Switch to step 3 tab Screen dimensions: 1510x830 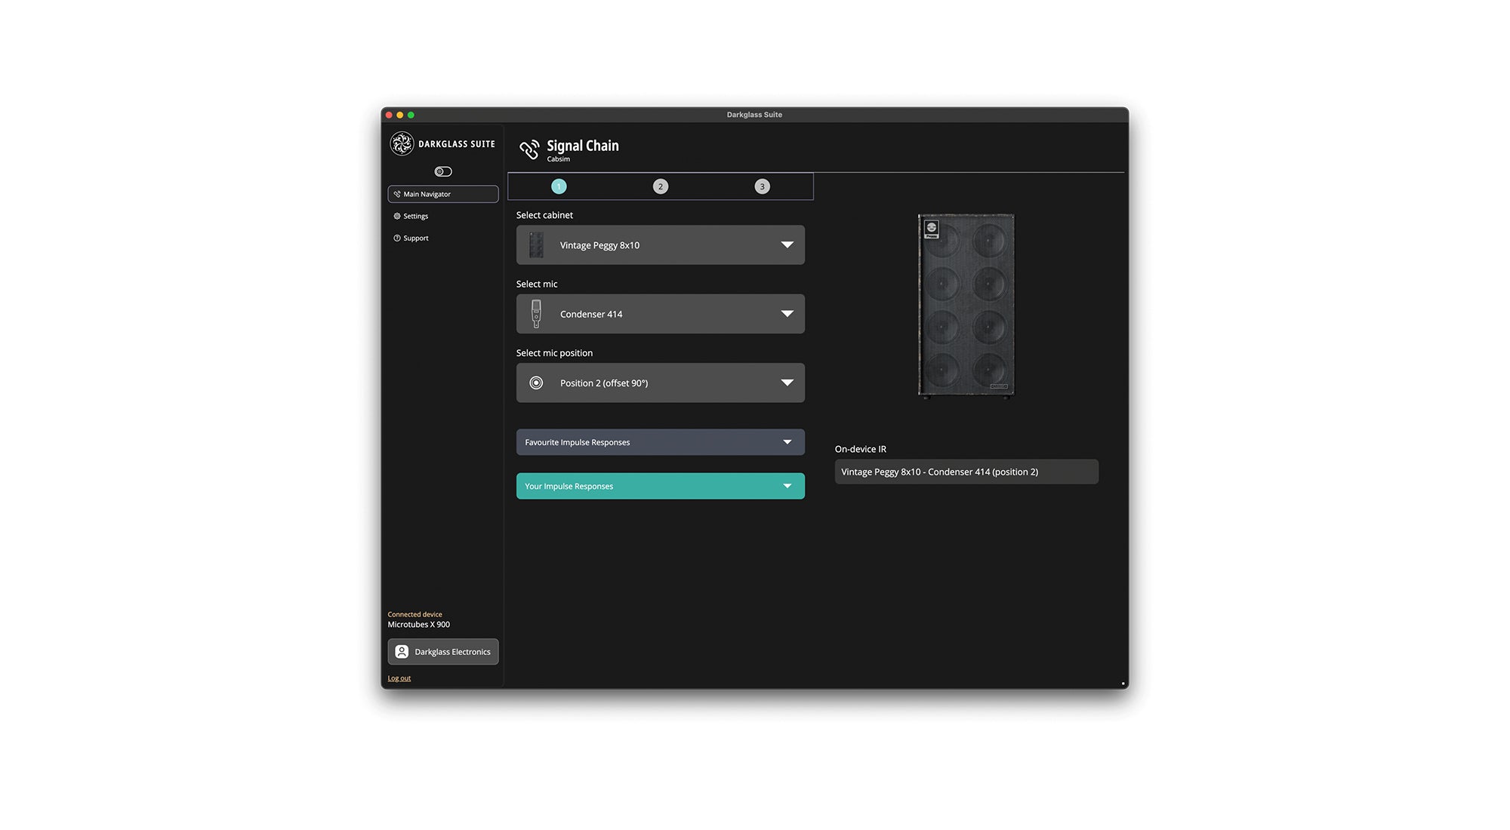click(762, 187)
